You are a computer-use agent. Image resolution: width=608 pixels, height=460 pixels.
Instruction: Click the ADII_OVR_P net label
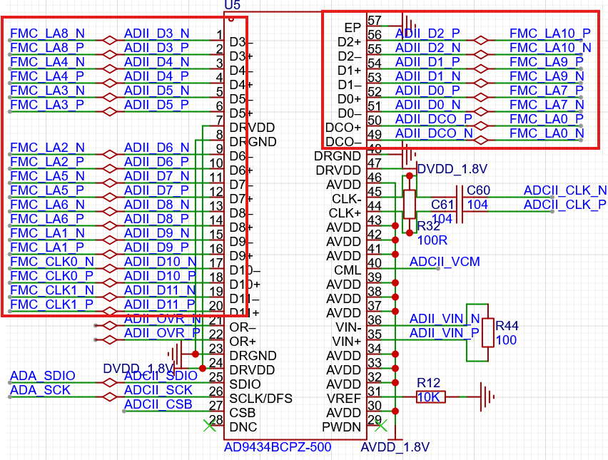[x=162, y=333]
